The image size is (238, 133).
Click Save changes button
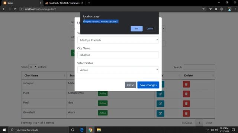coord(148,85)
